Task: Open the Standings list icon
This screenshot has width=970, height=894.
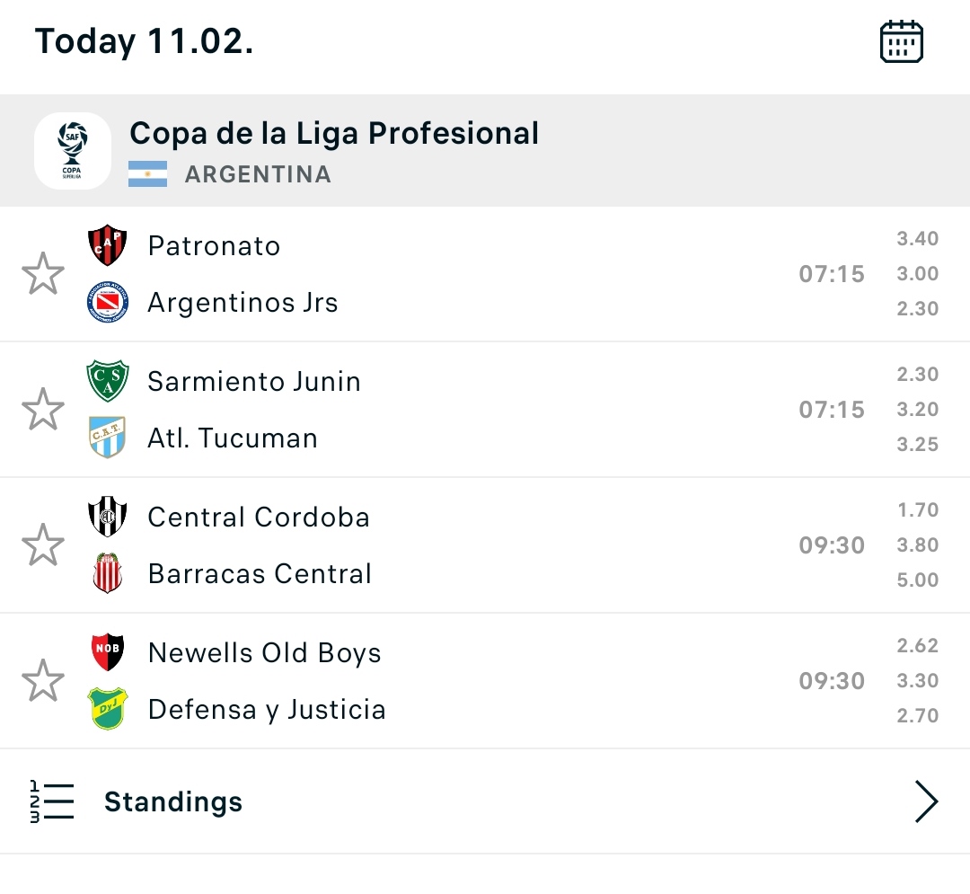Action: pos(52,801)
